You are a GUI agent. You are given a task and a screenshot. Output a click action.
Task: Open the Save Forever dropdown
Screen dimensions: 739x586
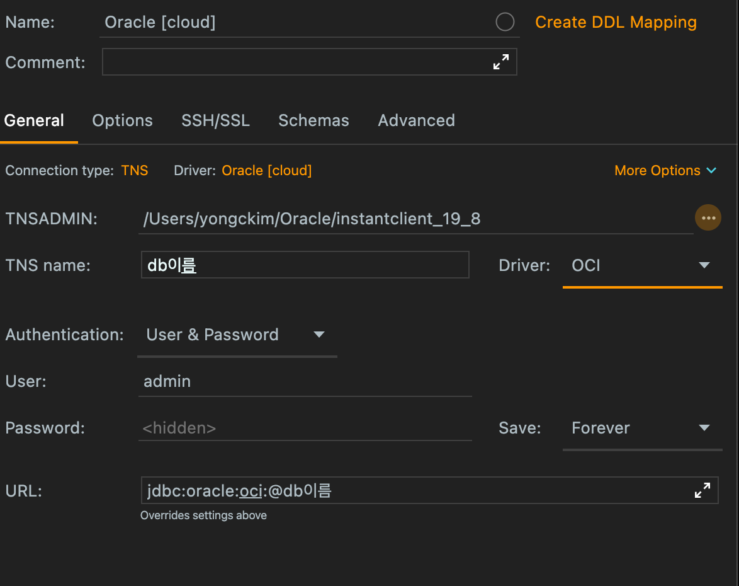coord(642,428)
